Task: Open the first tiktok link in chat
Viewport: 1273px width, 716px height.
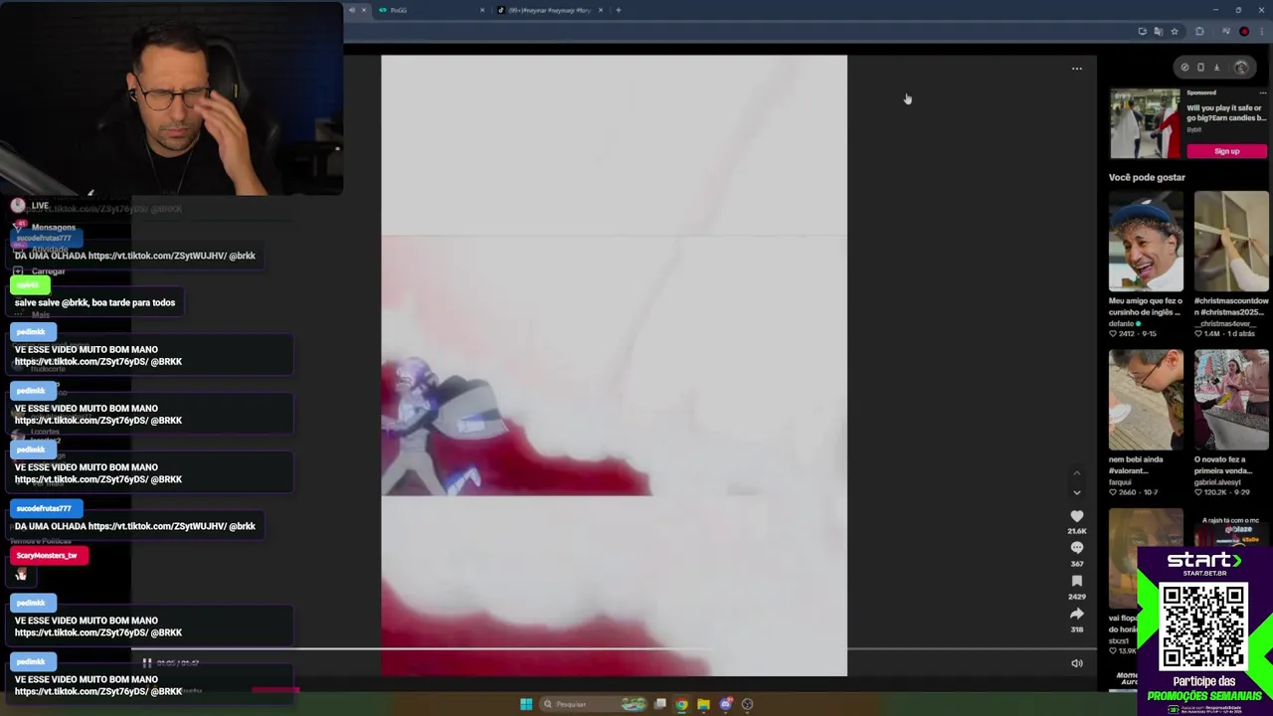Action: [x=158, y=256]
